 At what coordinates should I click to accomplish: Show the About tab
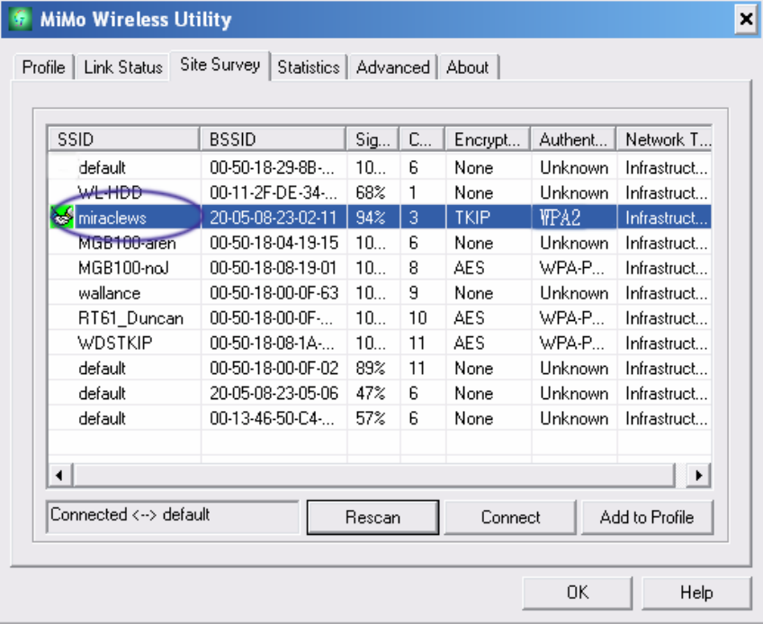coord(467,67)
